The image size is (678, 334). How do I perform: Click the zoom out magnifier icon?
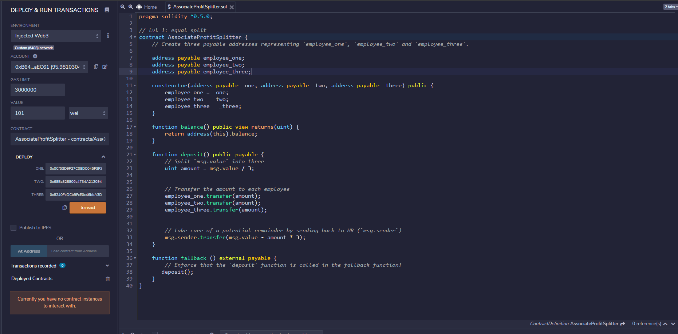[x=123, y=7]
